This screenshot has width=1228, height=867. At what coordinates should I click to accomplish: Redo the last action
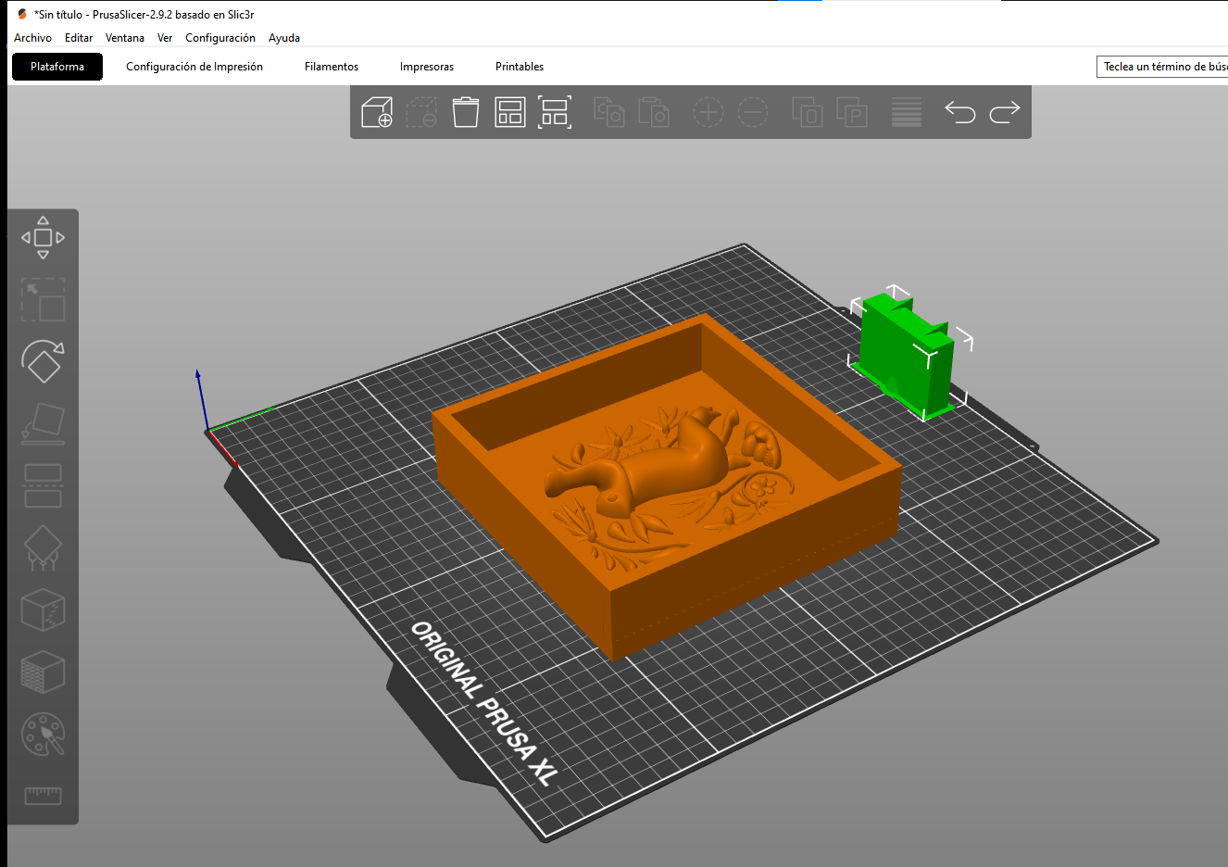[x=1004, y=113]
